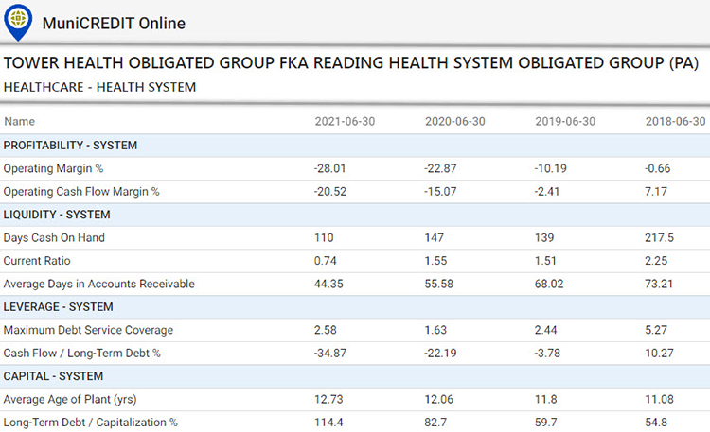Click the Cash Flow/Debt value -22.19

pos(440,353)
